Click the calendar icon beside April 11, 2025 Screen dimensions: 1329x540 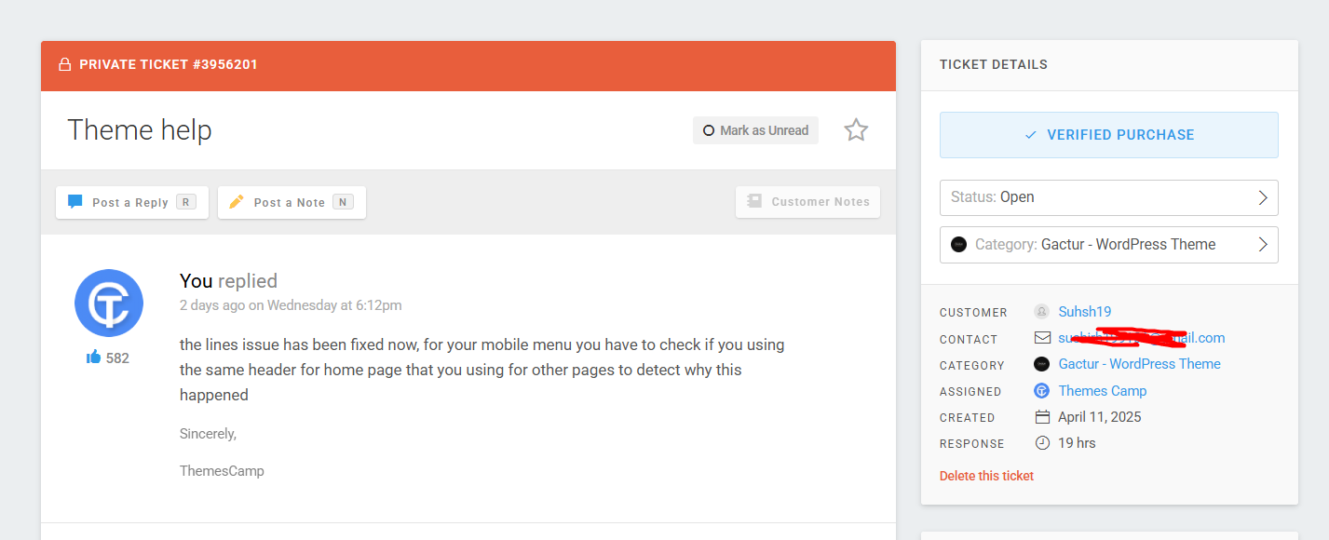click(x=1042, y=417)
